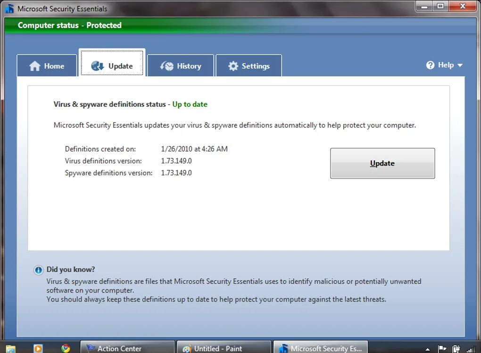Show hidden tray icons arrow
Viewport: 481px width, 353px height.
tap(428, 349)
